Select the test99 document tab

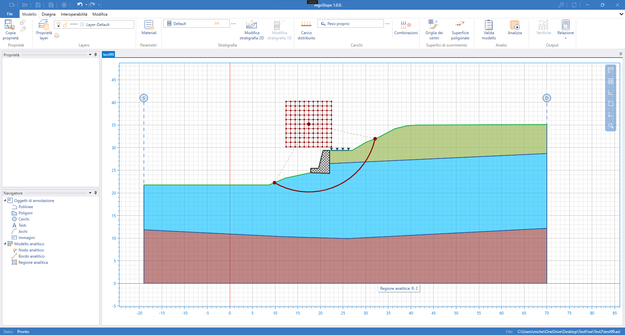point(108,54)
